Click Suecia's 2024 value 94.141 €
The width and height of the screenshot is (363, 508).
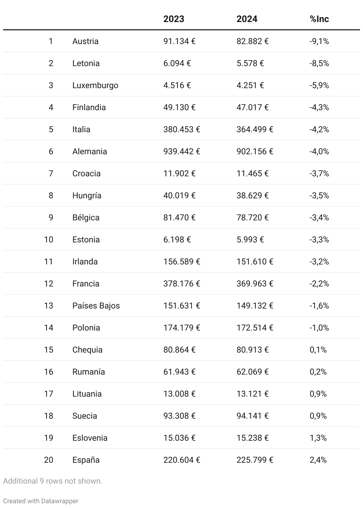pos(252,416)
